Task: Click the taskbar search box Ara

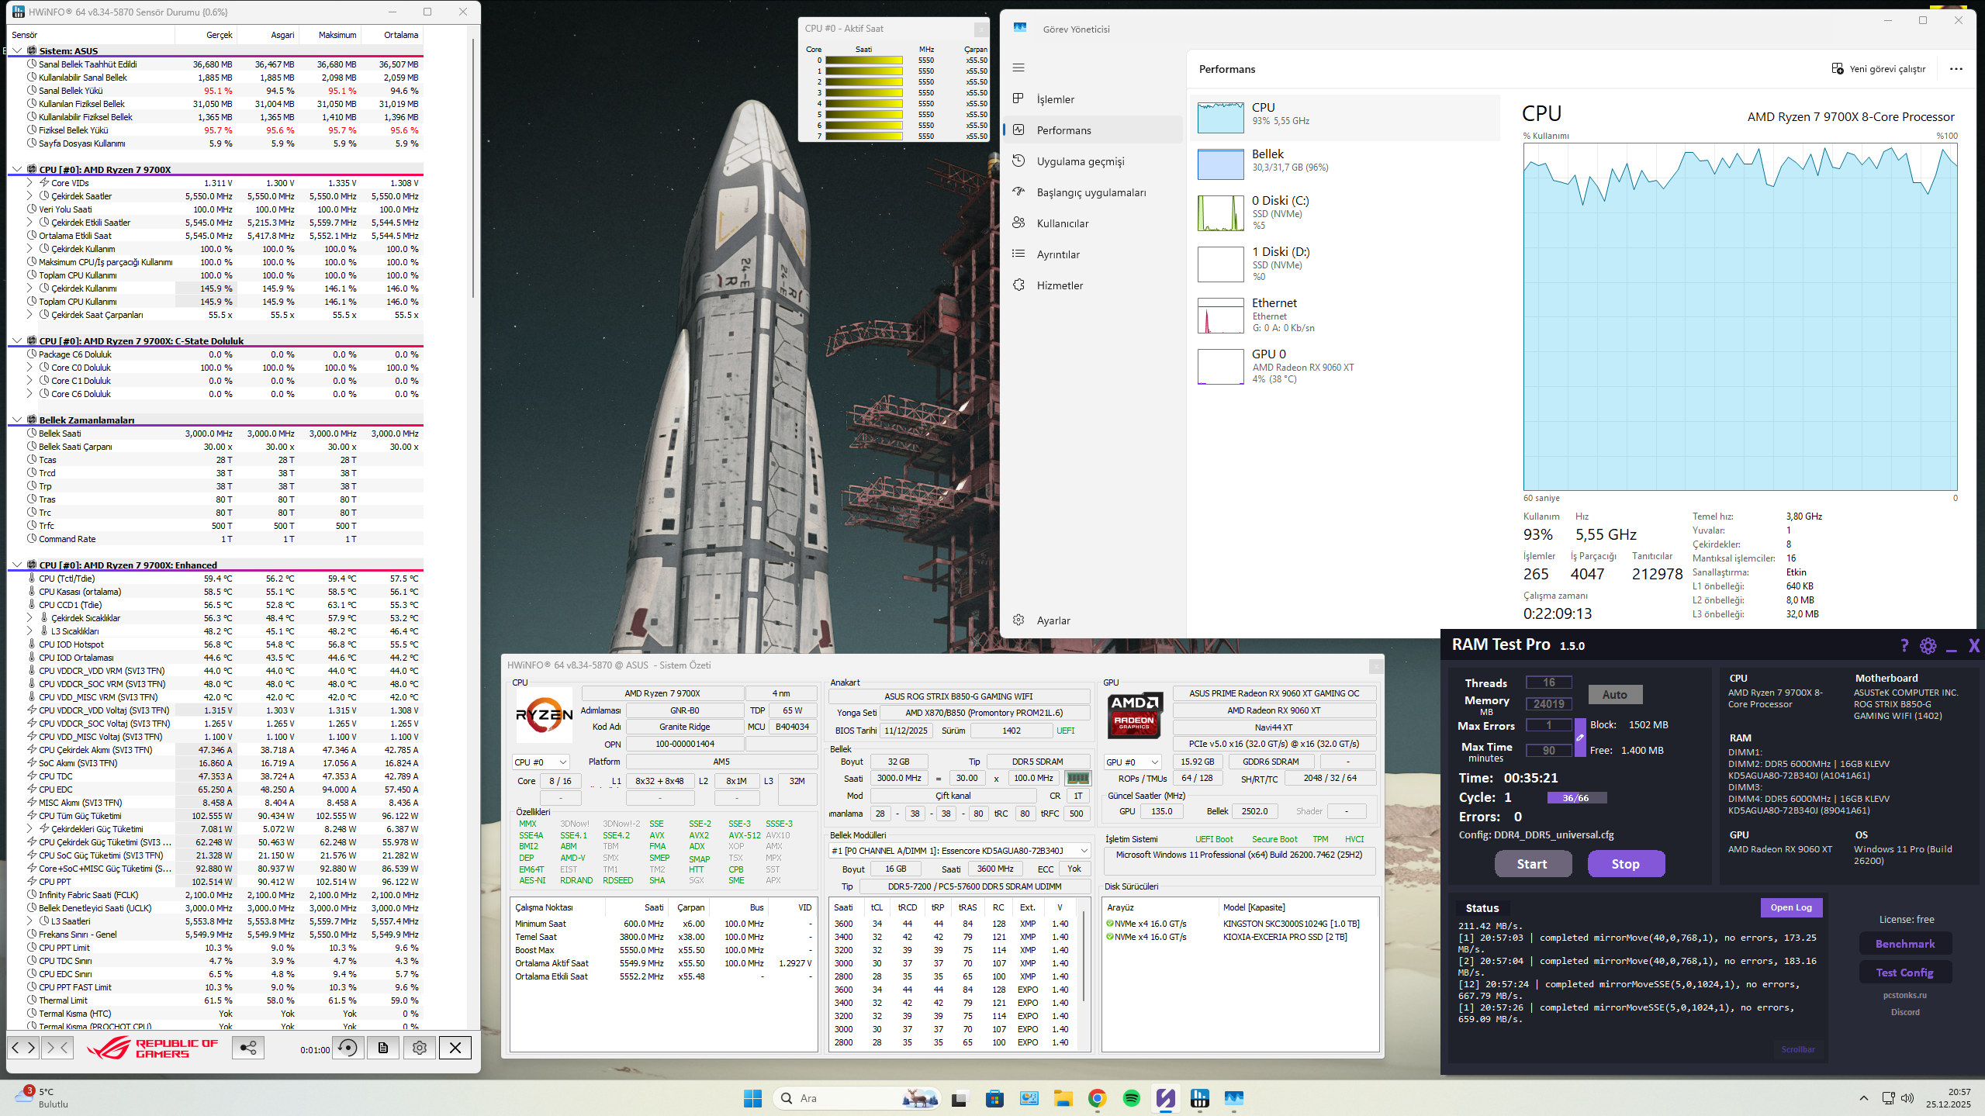Action: pos(856,1098)
